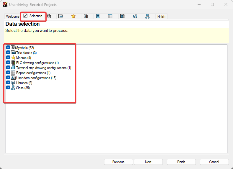Viewport: 233px width, 169px height.
Task: Click the Next button
Action: tap(148, 162)
